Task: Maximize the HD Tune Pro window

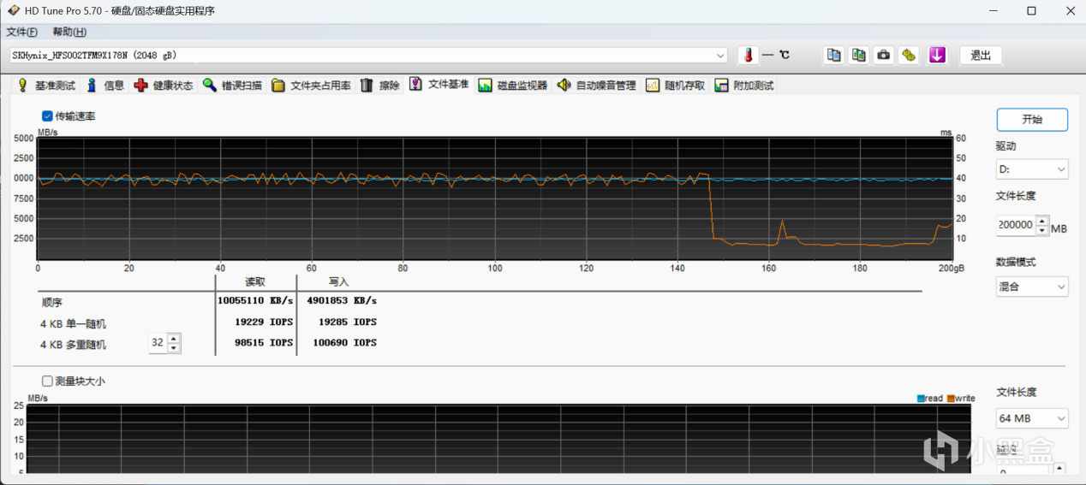Action: tap(1031, 11)
